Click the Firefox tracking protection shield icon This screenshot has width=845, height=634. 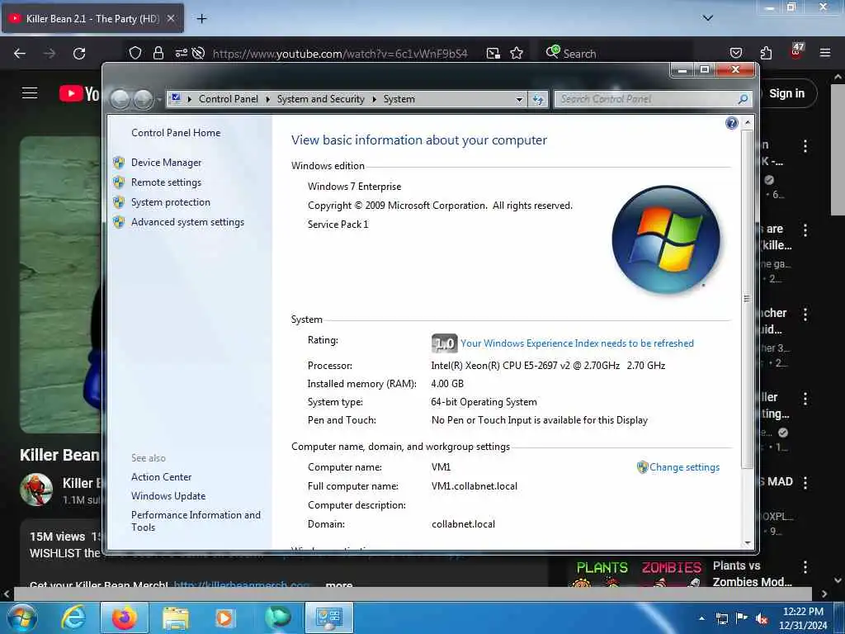click(135, 53)
